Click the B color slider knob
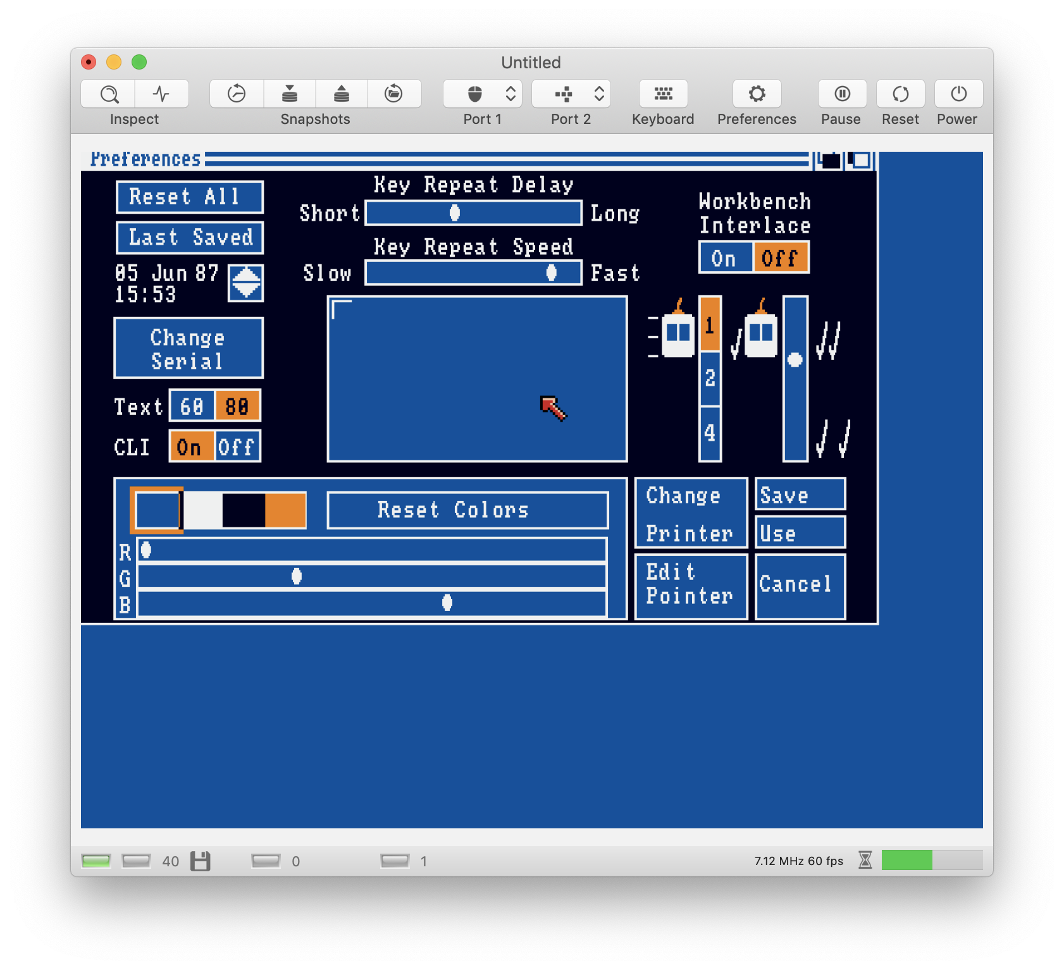Viewport: 1064px width, 970px height. coord(447,603)
